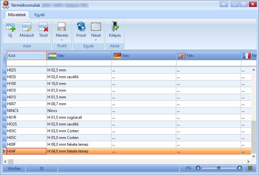Click the 'H 01,5 mm' name cell

click(x=79, y=97)
